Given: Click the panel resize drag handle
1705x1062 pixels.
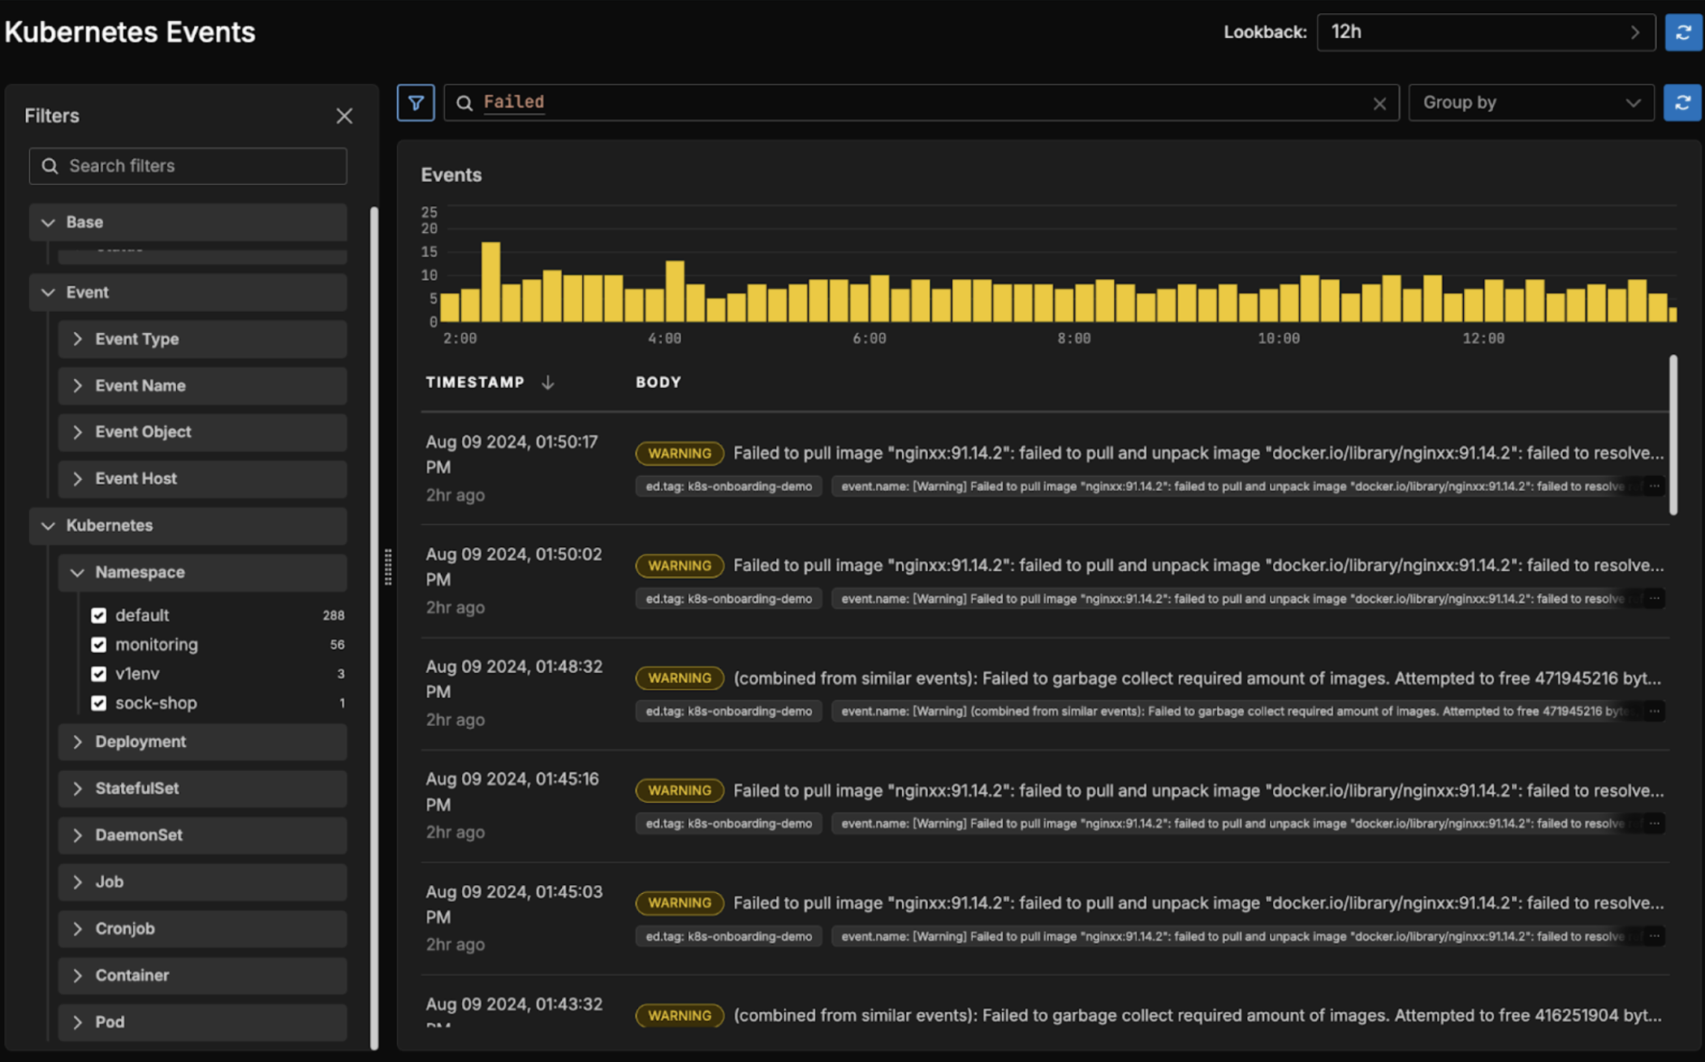Looking at the screenshot, I should 388,566.
